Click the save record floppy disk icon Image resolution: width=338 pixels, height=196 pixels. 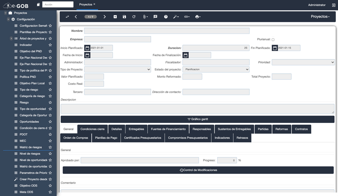[x=124, y=17]
